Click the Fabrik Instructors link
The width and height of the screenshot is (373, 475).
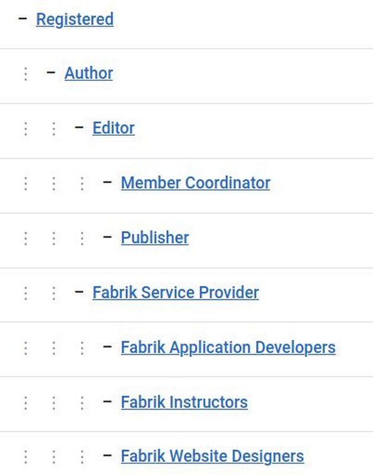(x=184, y=402)
